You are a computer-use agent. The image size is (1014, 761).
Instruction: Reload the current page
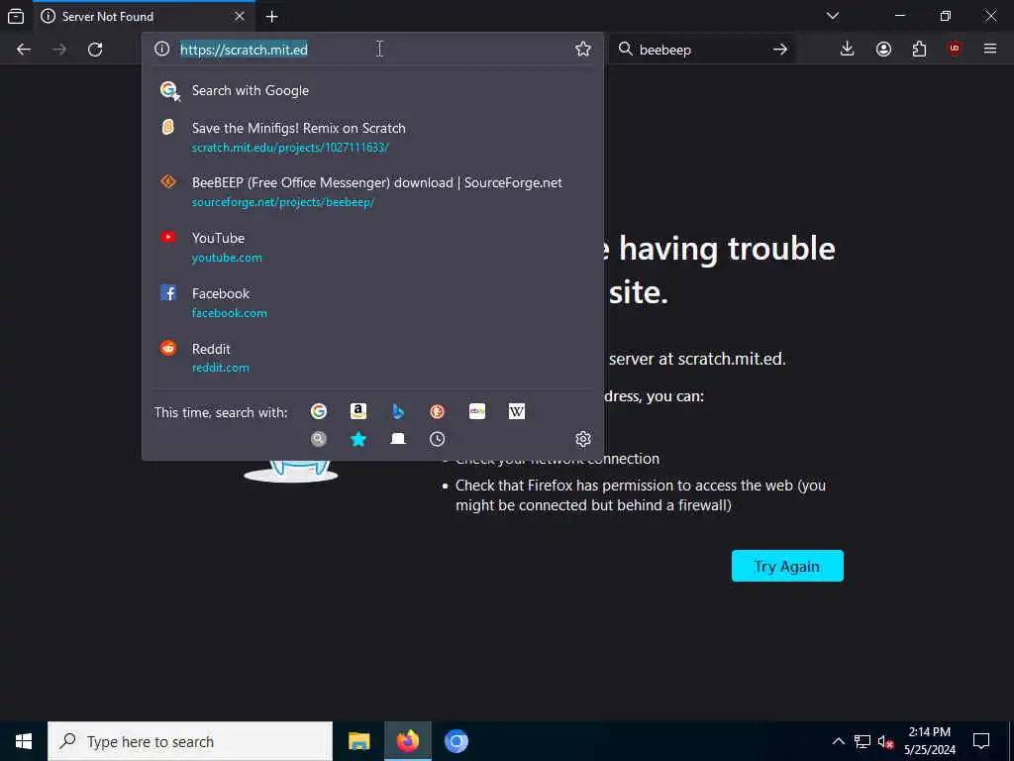click(95, 50)
